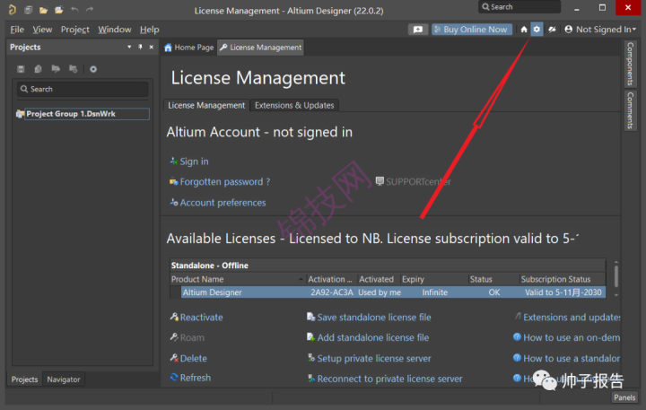Click the undo arrow in title bar
Screen dimensions: 646x410
click(74, 10)
